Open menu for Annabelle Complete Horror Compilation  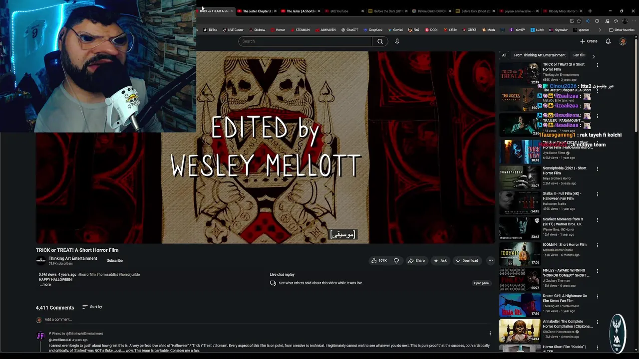tap(597, 322)
